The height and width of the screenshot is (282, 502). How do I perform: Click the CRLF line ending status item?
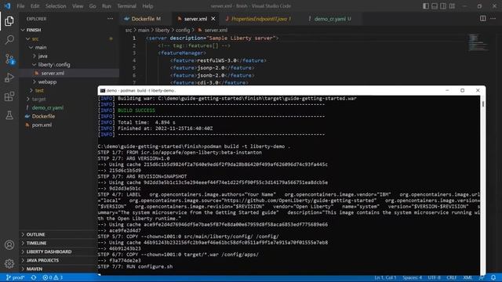click(x=452, y=277)
